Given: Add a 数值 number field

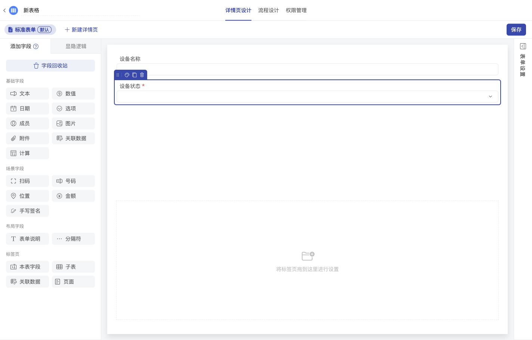Looking at the screenshot, I should pyautogui.click(x=73, y=94).
